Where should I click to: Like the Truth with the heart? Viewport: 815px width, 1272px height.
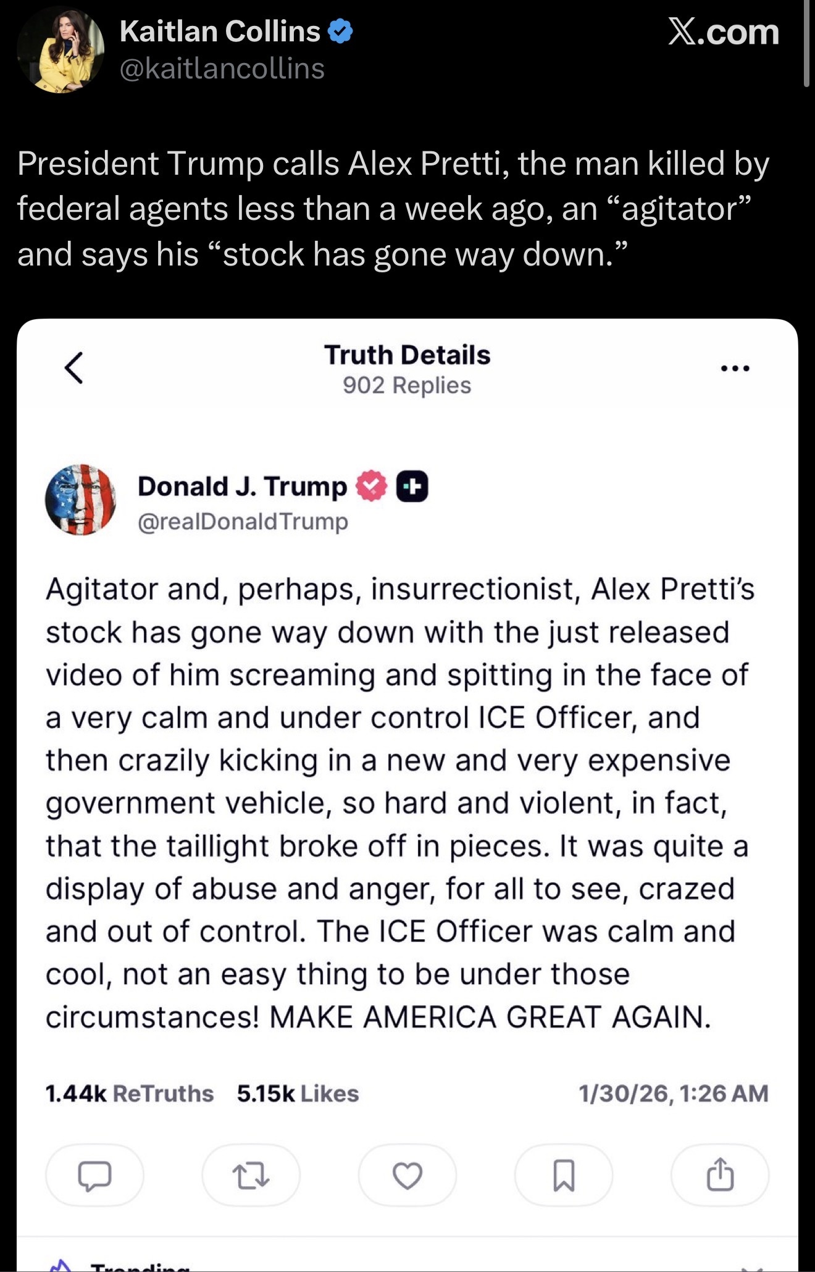pyautogui.click(x=407, y=1175)
